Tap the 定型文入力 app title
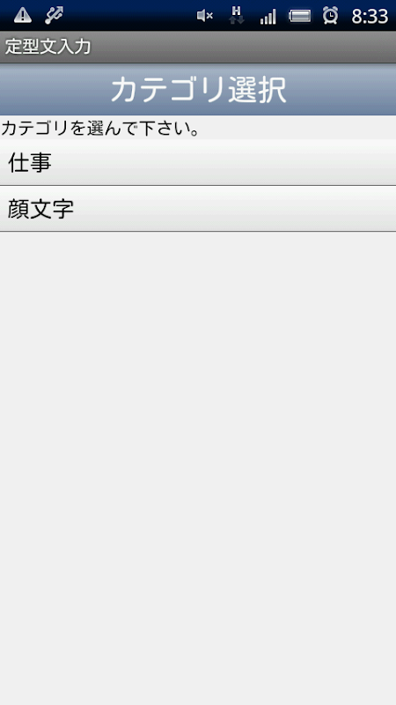This screenshot has height=705, width=396. [48, 47]
